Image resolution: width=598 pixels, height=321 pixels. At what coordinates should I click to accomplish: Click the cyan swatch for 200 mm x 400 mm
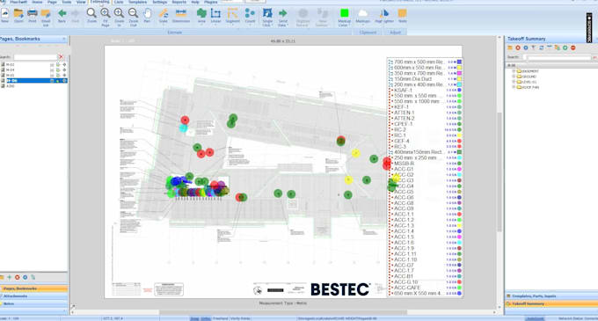460,84
